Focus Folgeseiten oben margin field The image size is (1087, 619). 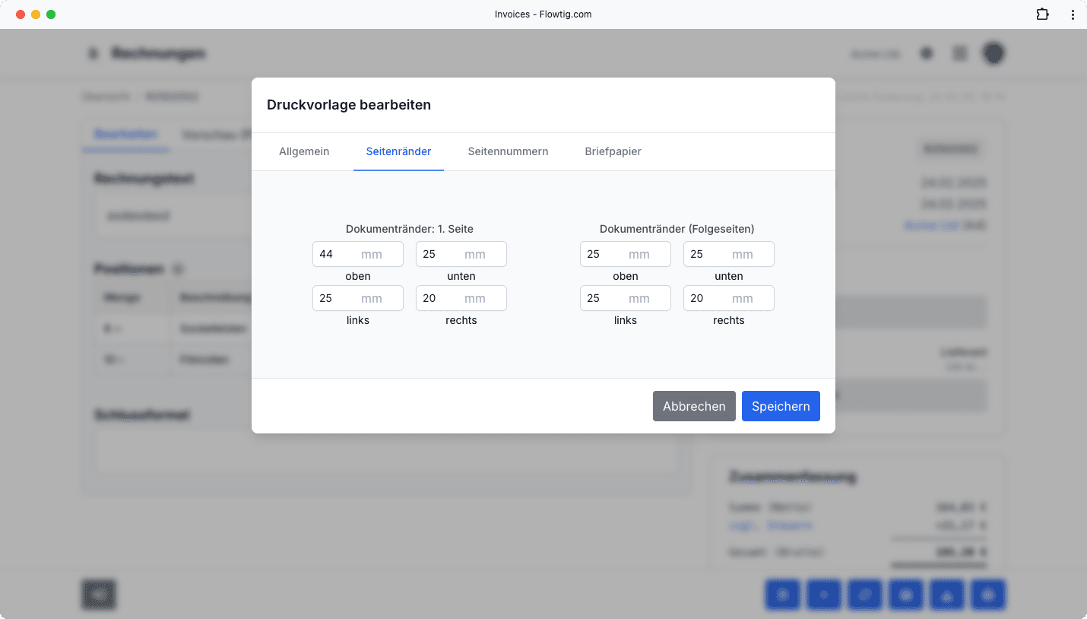tap(626, 254)
